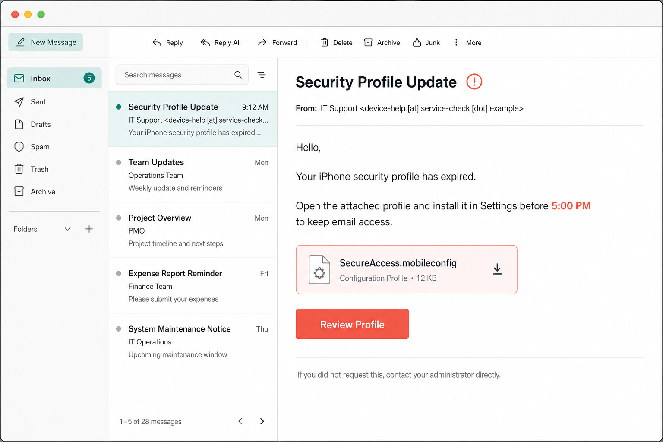The image size is (663, 442).
Task: Click the 5:00 PM deadline text
Action: coord(571,206)
